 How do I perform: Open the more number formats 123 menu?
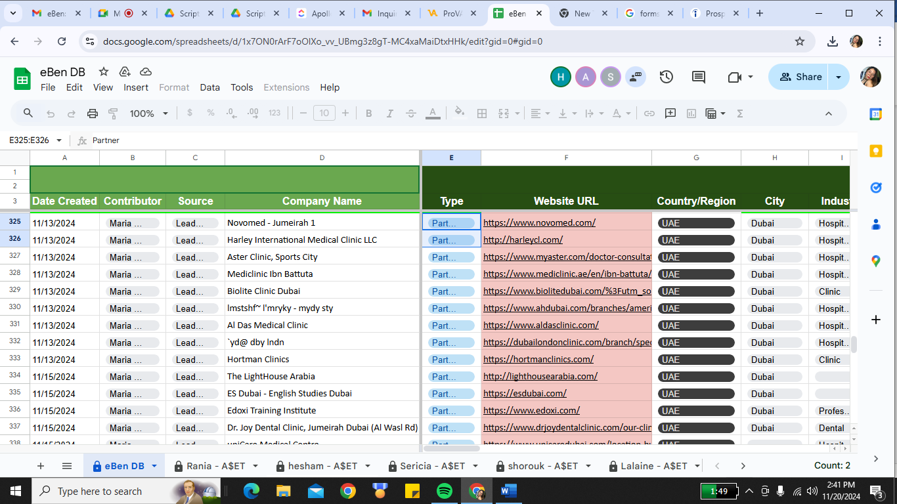coord(274,113)
